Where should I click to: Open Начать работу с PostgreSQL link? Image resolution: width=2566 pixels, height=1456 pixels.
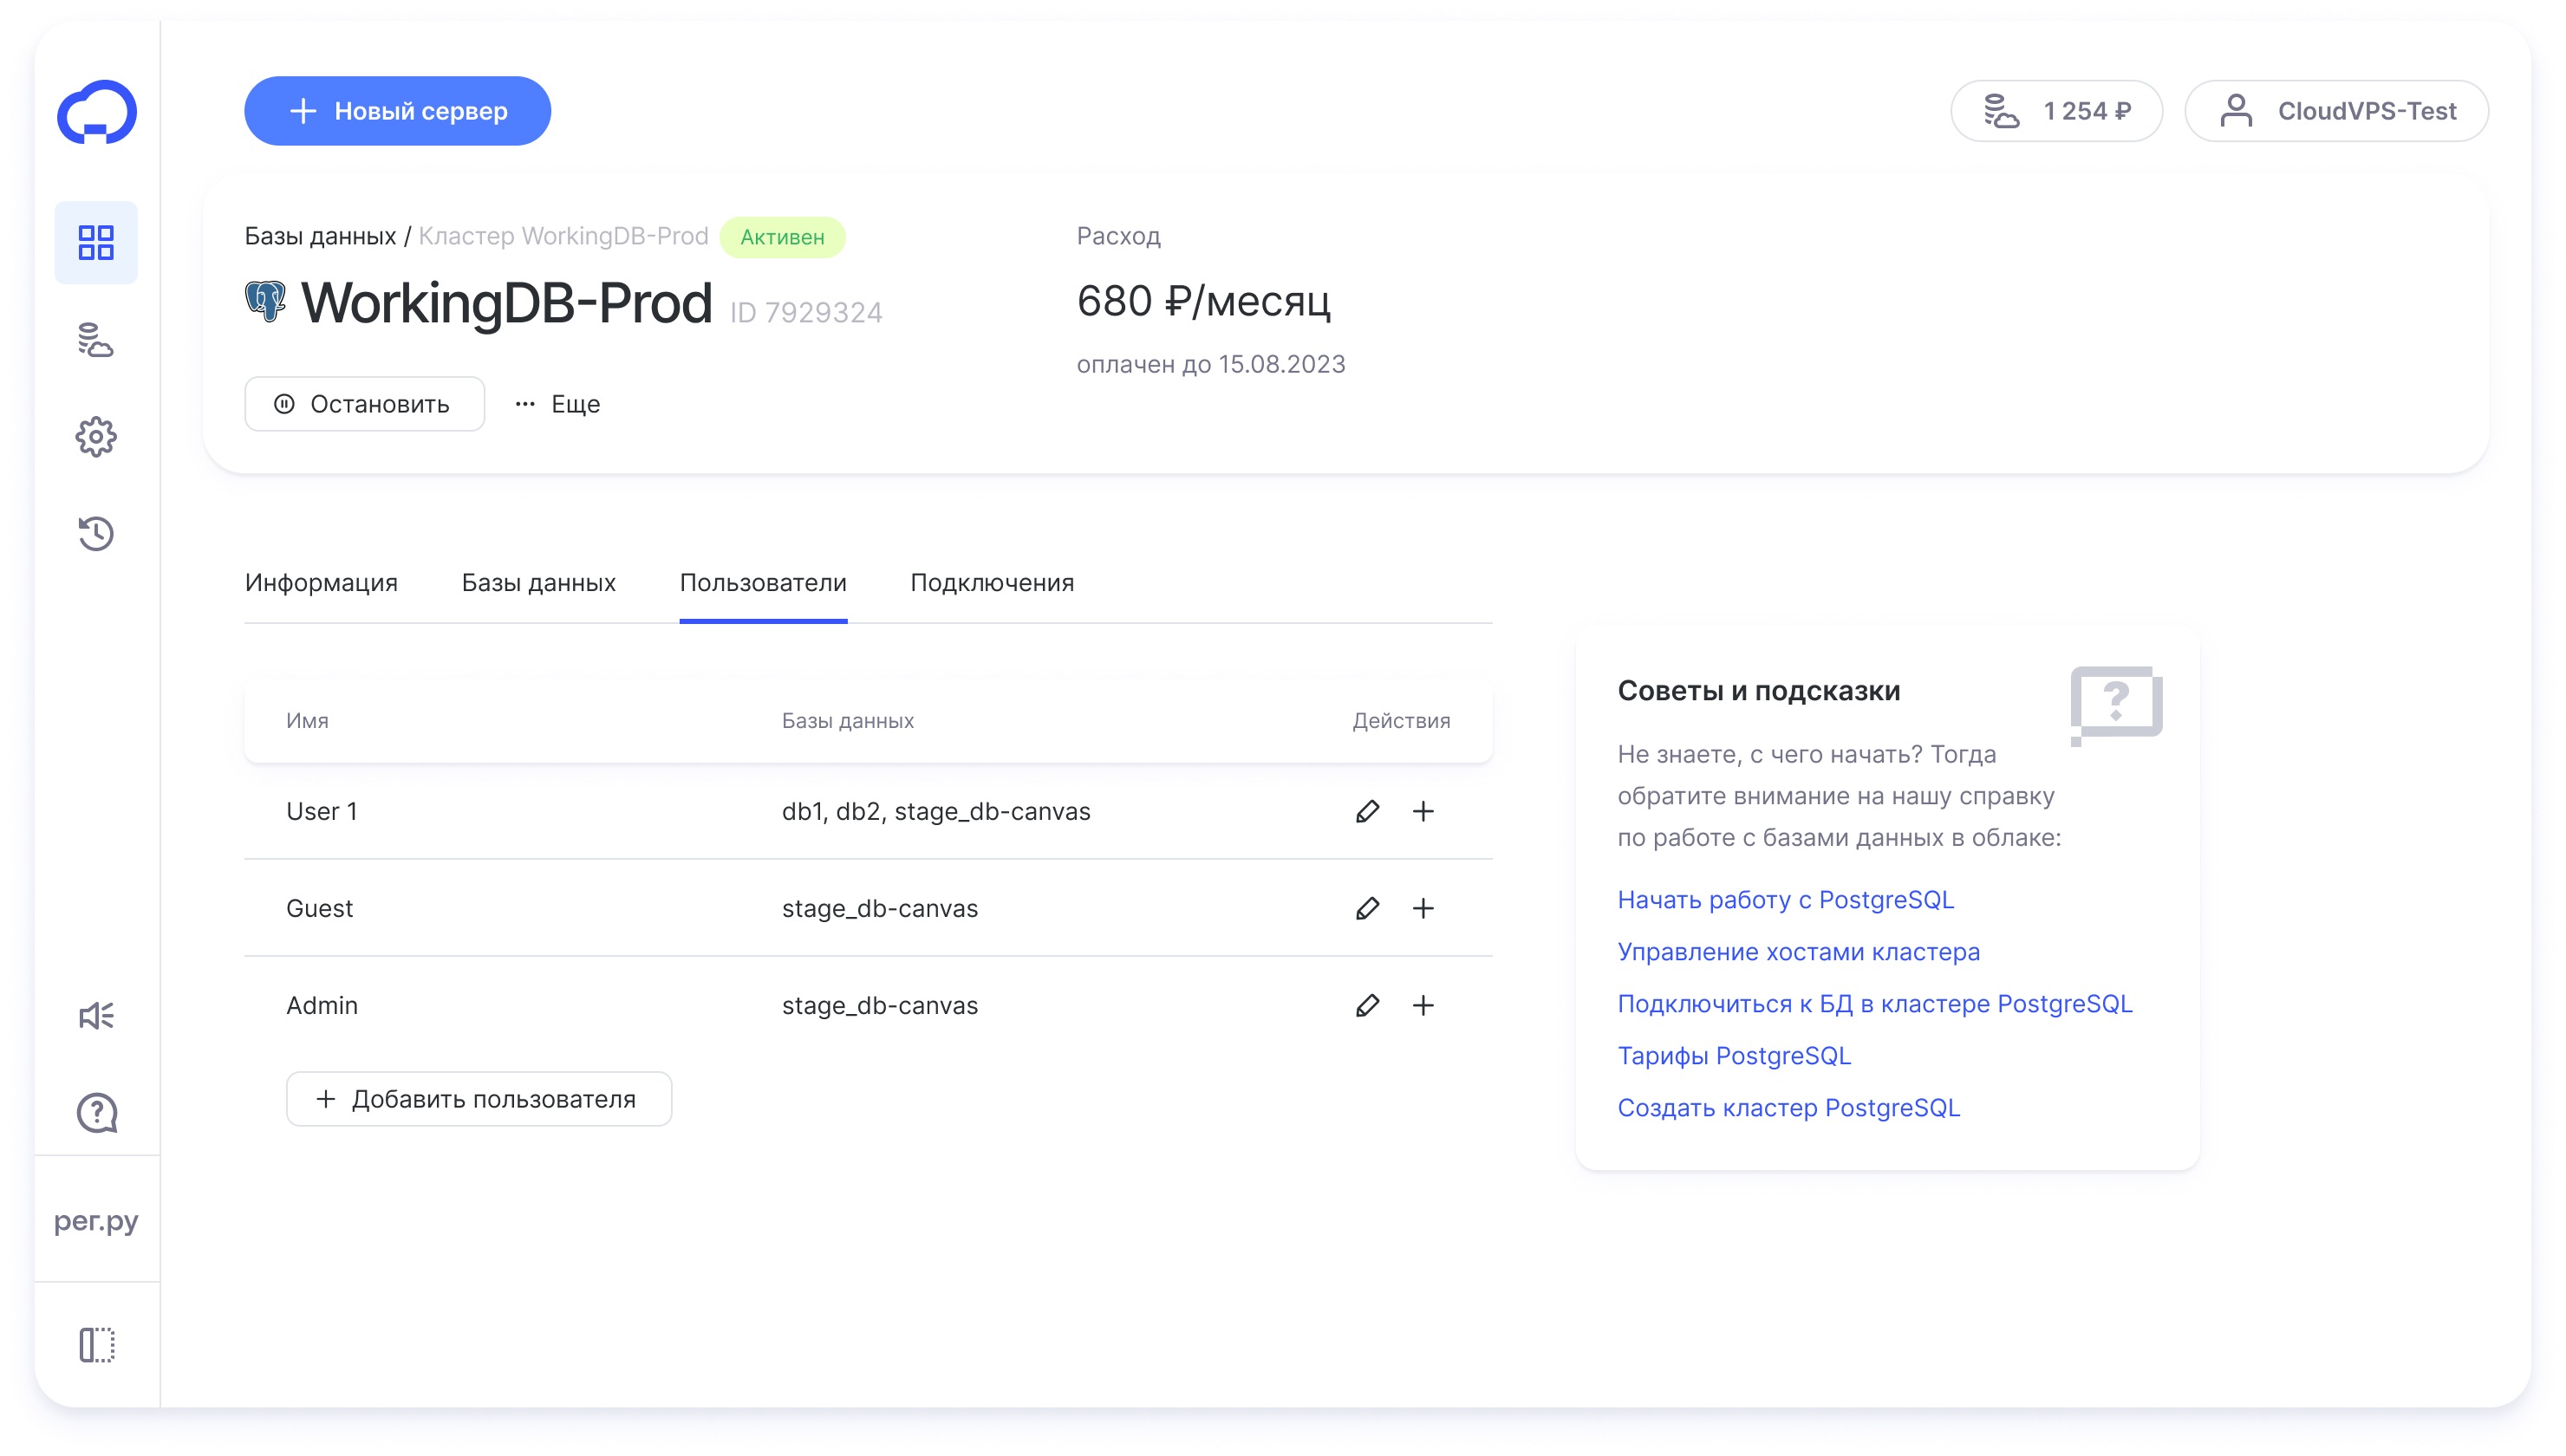click(x=1785, y=900)
